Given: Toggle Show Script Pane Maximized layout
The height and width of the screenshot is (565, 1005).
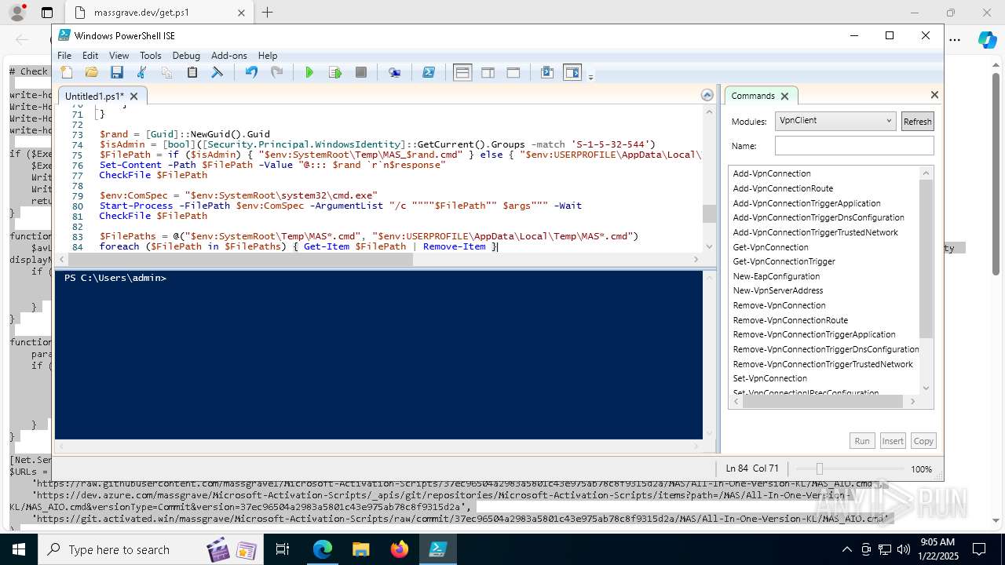Looking at the screenshot, I should click(x=513, y=72).
